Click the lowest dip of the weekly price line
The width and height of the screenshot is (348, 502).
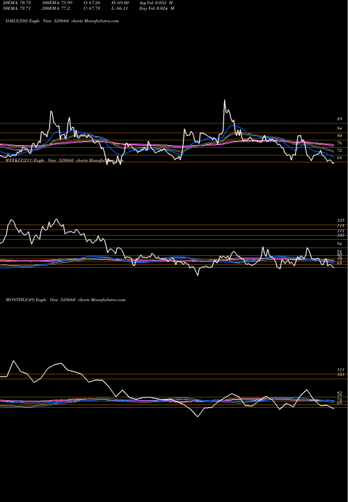198,275
